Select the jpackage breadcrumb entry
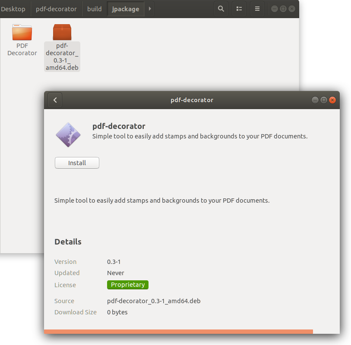 coord(125,9)
